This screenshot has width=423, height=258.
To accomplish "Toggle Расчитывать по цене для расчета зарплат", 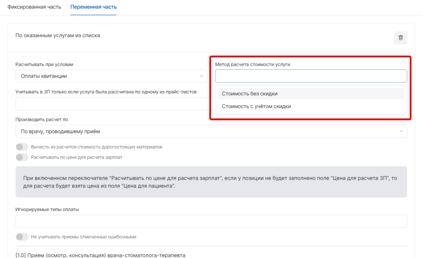I will point(22,157).
